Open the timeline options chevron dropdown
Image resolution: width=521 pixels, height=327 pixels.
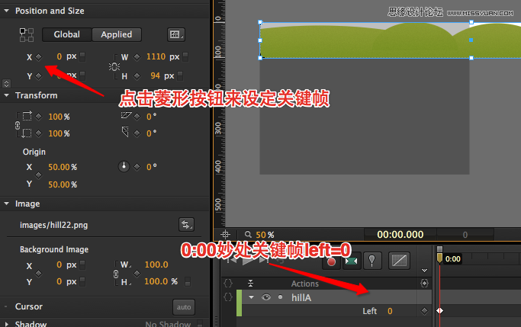pos(424,271)
